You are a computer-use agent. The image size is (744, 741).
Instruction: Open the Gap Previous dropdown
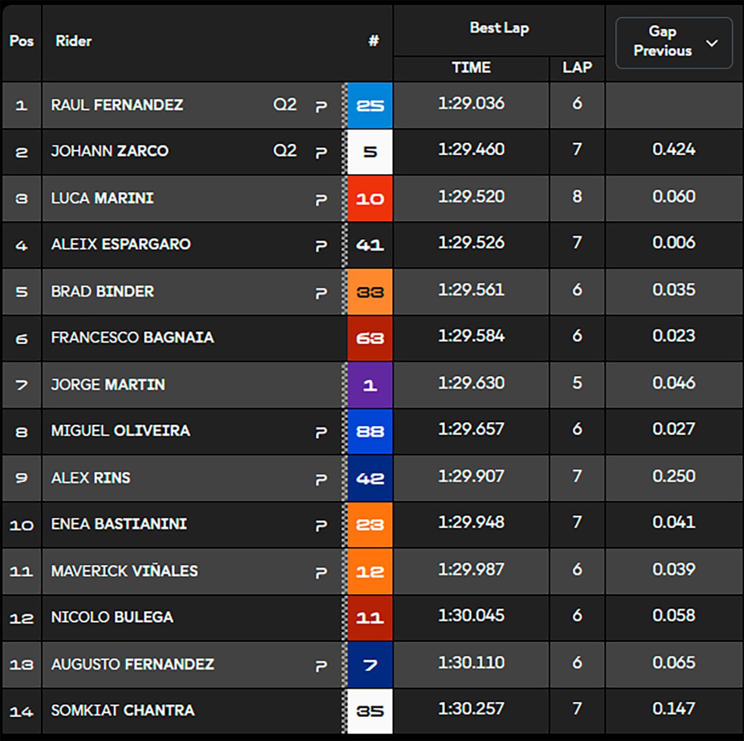coord(673,42)
